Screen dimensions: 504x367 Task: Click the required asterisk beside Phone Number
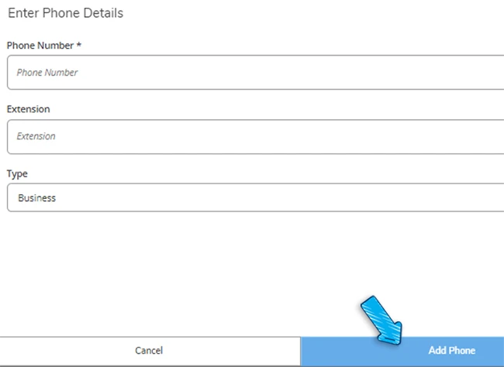point(79,46)
